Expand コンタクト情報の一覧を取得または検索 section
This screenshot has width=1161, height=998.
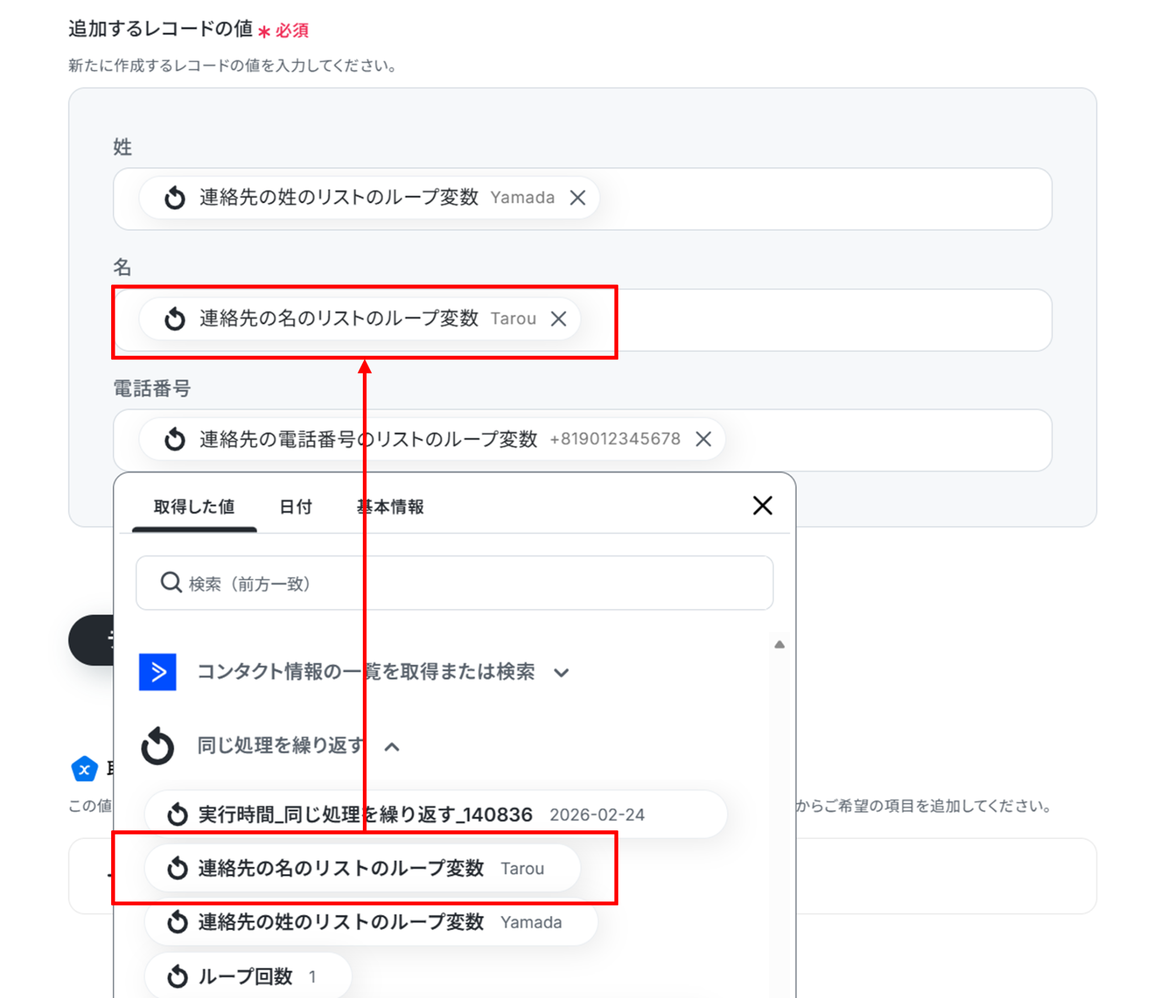coord(561,673)
